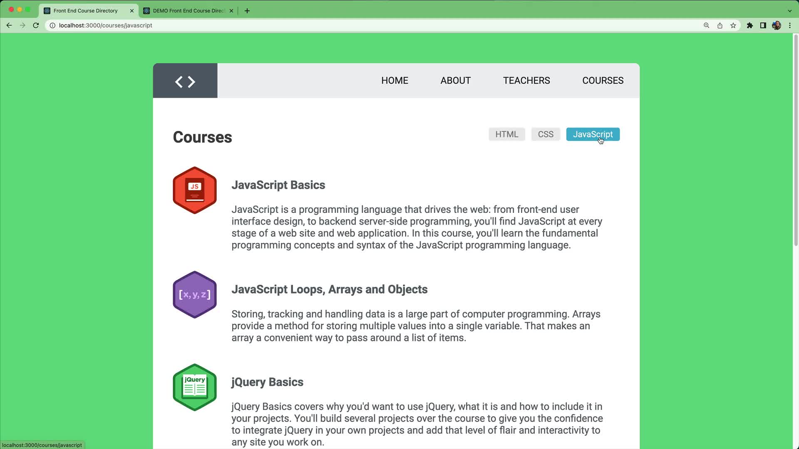Screen dimensions: 799x449
Task: Click the code brackets site logo
Action: coord(185,81)
